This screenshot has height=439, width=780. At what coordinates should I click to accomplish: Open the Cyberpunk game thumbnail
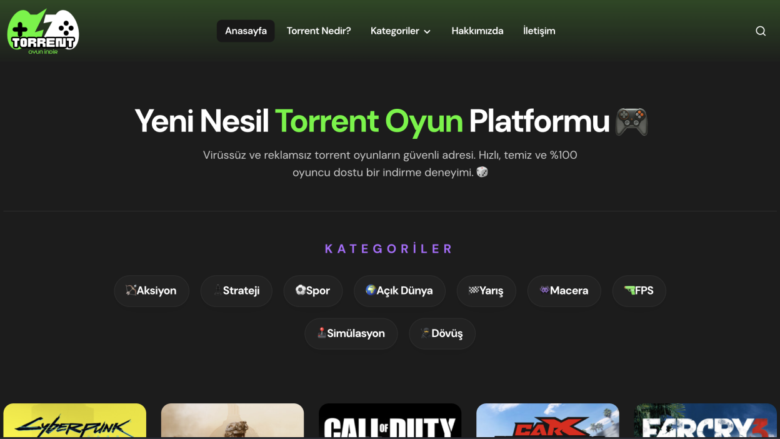pyautogui.click(x=75, y=421)
